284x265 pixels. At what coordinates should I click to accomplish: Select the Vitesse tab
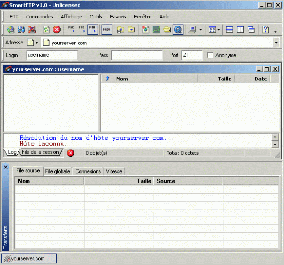tap(114, 171)
